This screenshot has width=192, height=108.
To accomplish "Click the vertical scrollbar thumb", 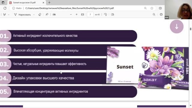I will (x=190, y=29).
